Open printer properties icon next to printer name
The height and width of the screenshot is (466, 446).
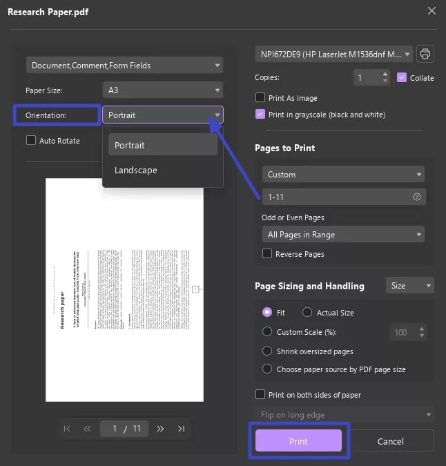pos(425,54)
